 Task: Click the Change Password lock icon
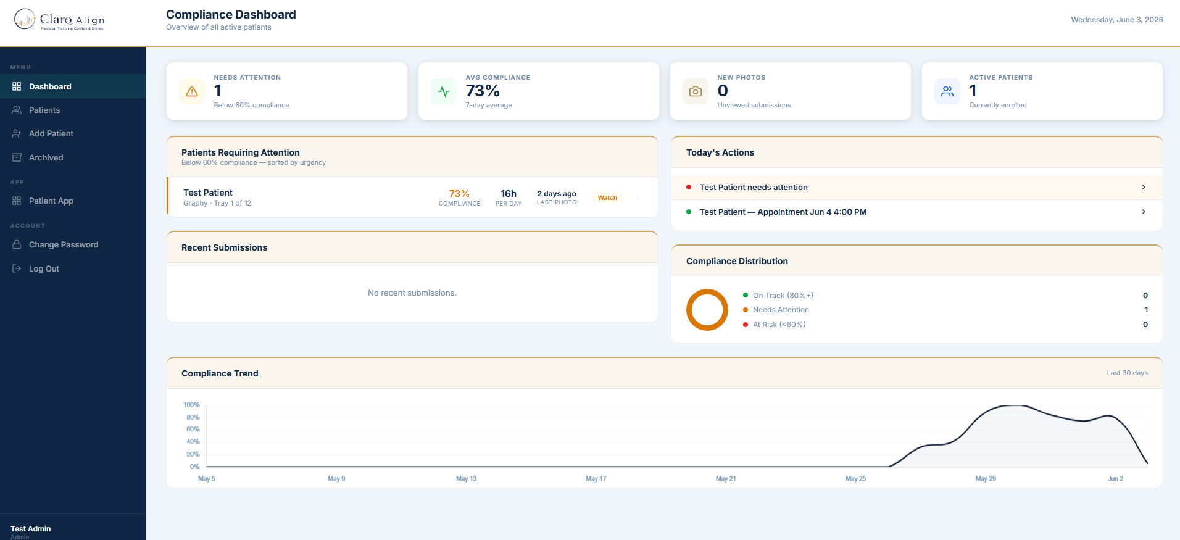(x=17, y=244)
